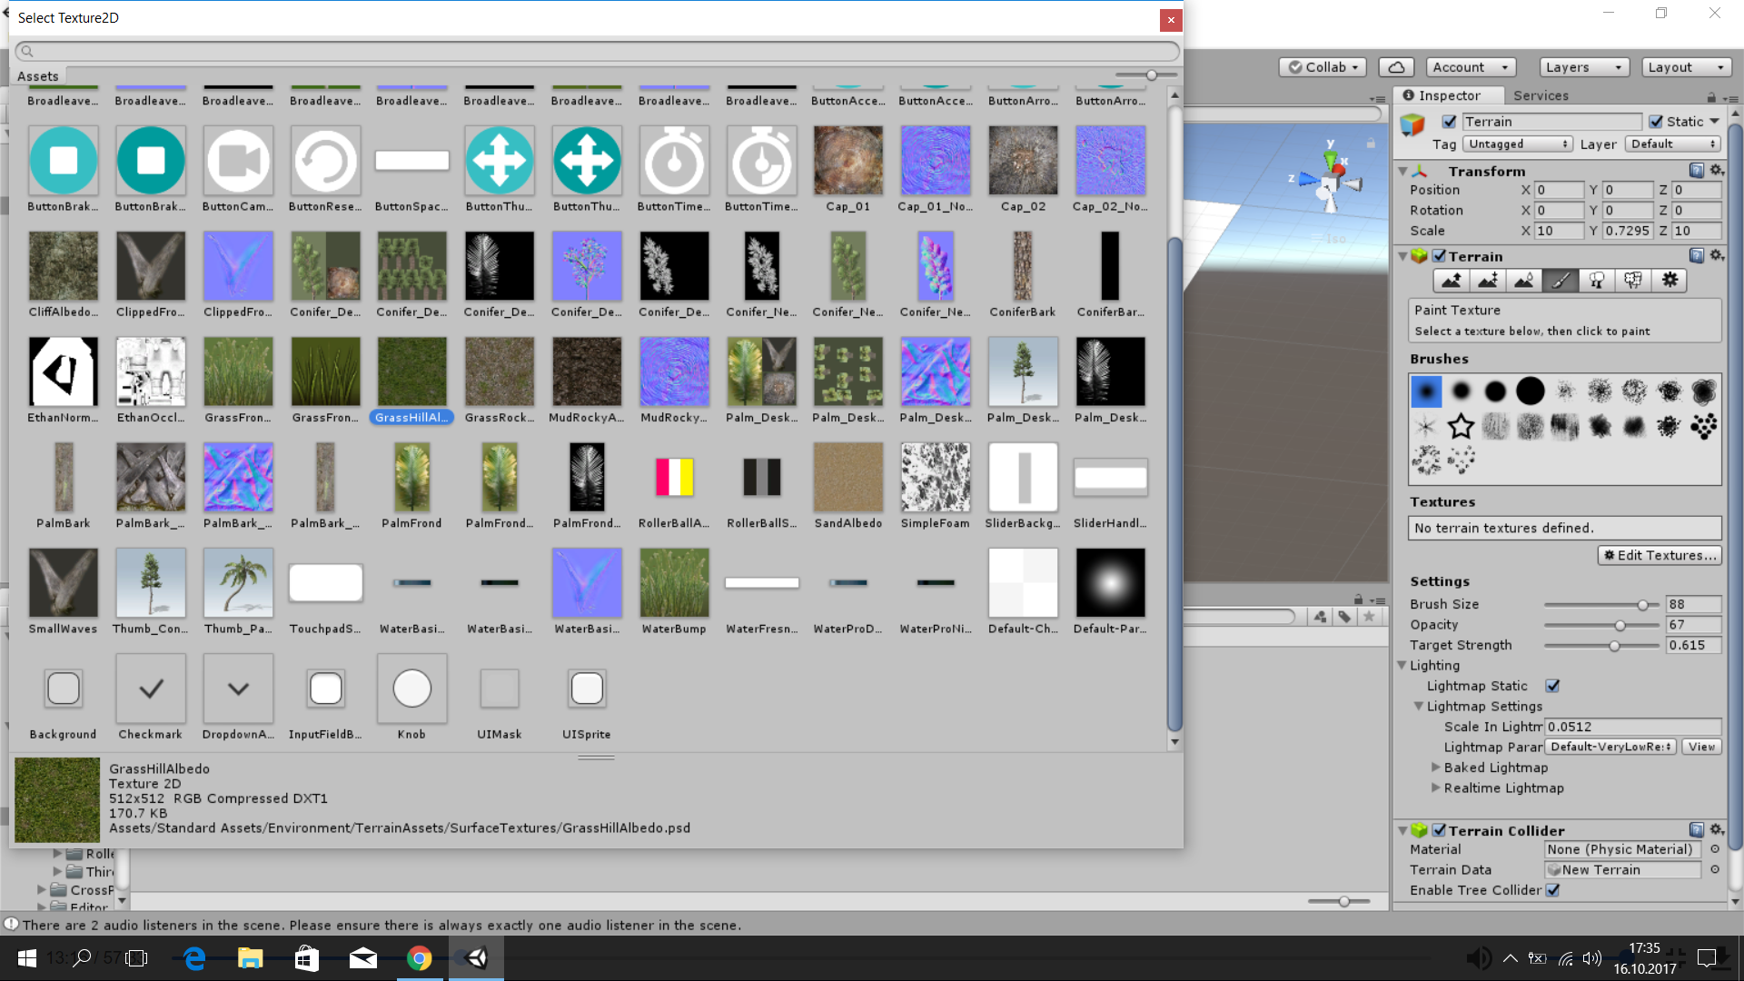This screenshot has height=981, width=1744.
Task: Select the Raise/Lower Terrain tool
Action: (1452, 281)
